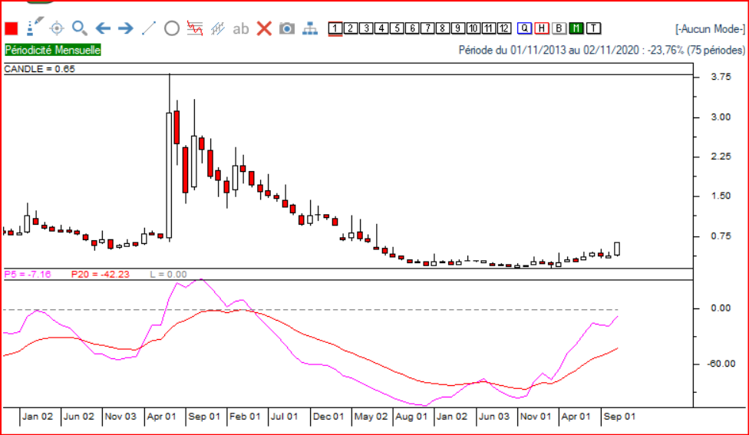Click the 'Période du 01/11/2013' summary text
The height and width of the screenshot is (435, 749).
click(x=602, y=50)
